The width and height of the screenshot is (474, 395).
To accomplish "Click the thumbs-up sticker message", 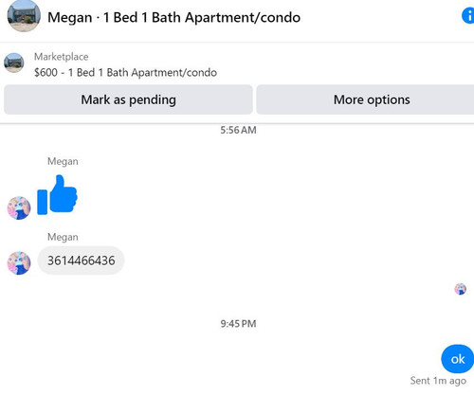I will coord(57,195).
